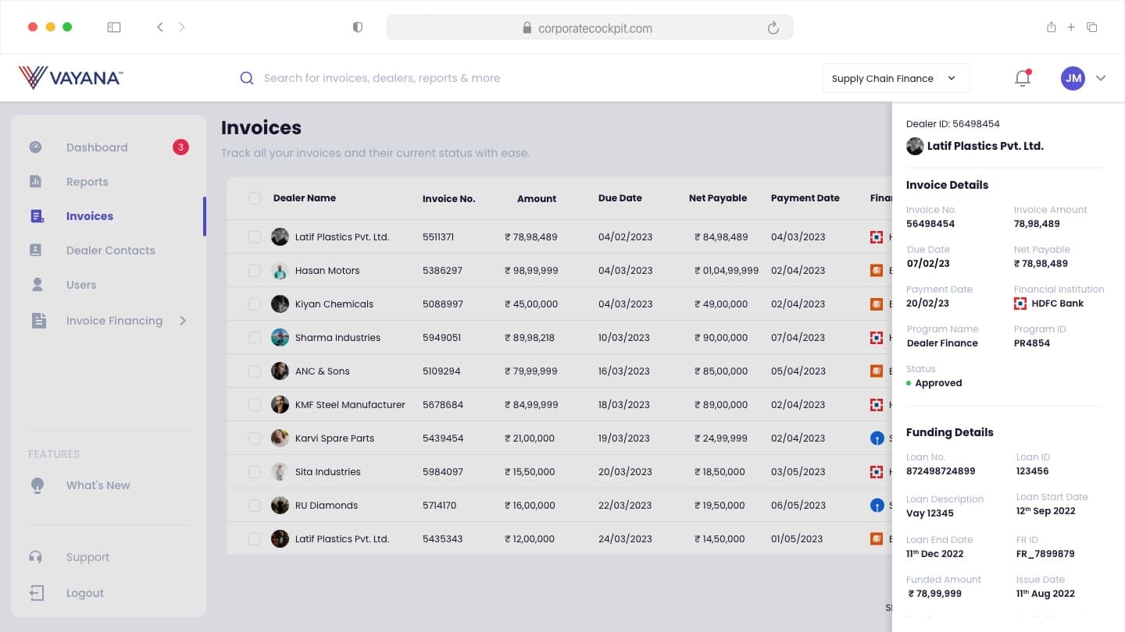1125x632 pixels.
Task: Click the Users person icon
Action: 37,285
